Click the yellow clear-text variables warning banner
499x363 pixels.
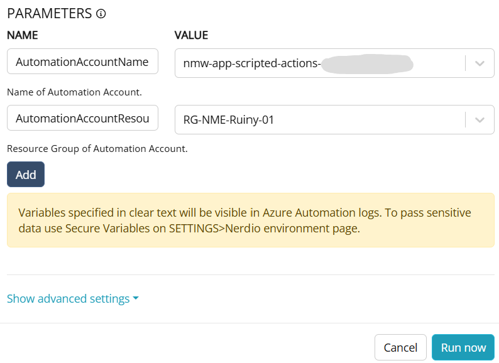[250, 220]
